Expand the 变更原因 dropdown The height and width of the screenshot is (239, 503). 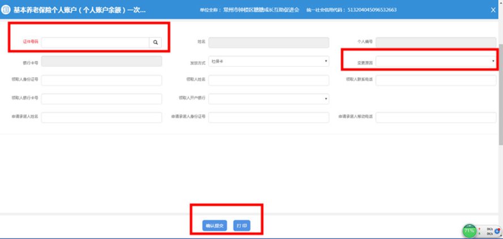(x=436, y=61)
